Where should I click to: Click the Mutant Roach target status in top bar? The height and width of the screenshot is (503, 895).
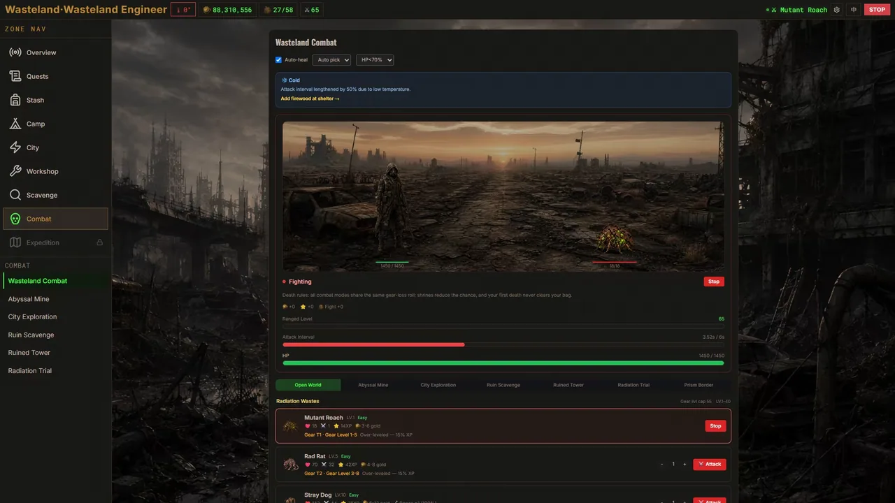796,10
